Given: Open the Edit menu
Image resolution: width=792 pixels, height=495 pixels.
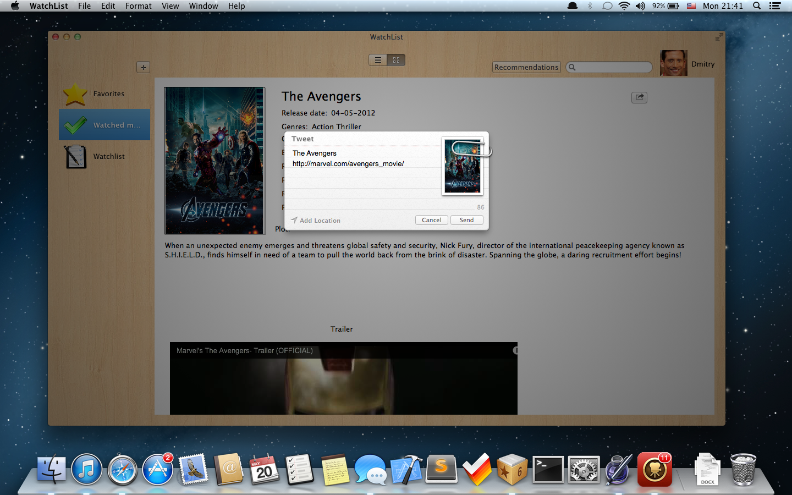Looking at the screenshot, I should coord(108,6).
